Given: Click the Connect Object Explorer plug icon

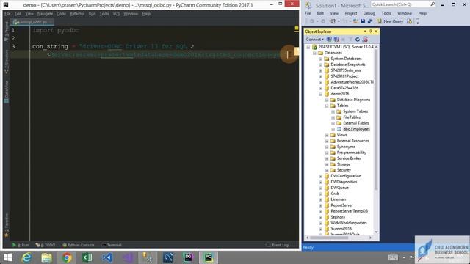Looking at the screenshot, I should (329, 39).
